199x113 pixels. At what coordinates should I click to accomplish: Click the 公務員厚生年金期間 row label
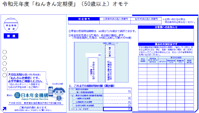84,102
